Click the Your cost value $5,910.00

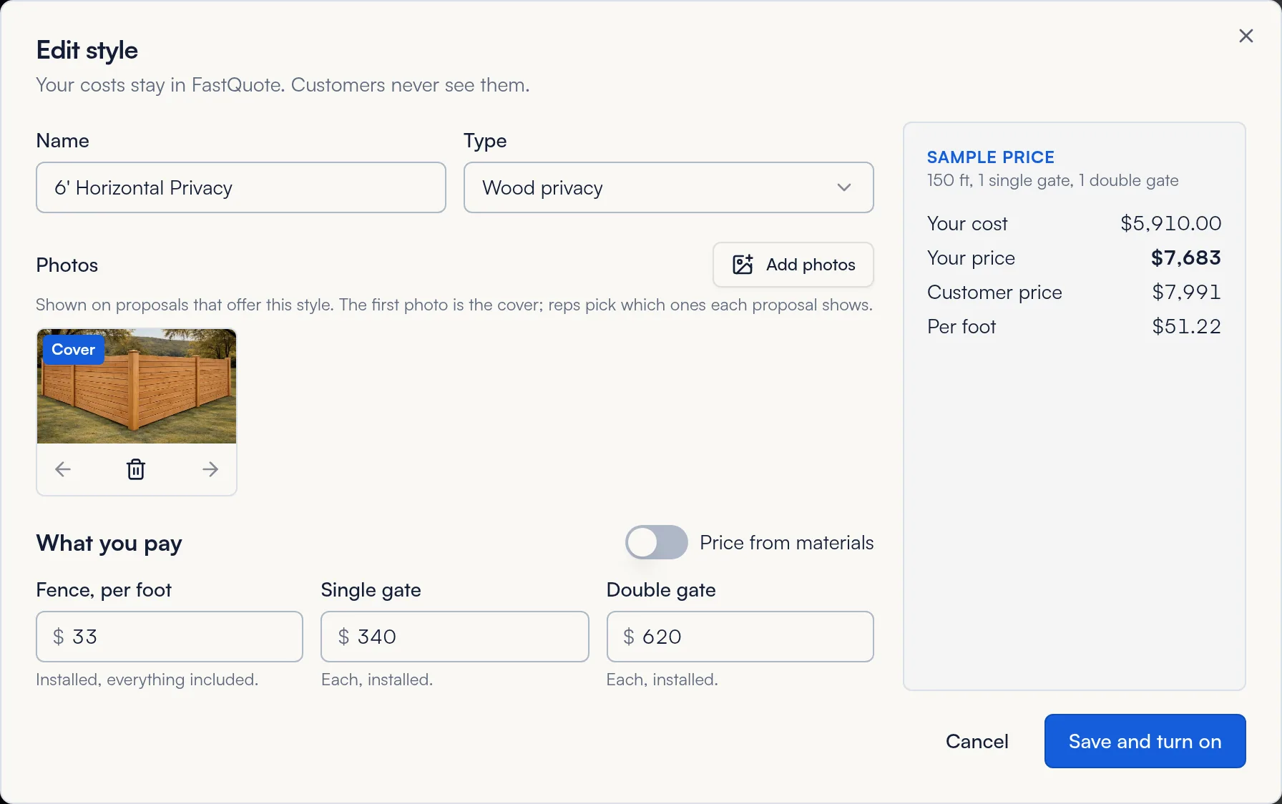click(1170, 223)
